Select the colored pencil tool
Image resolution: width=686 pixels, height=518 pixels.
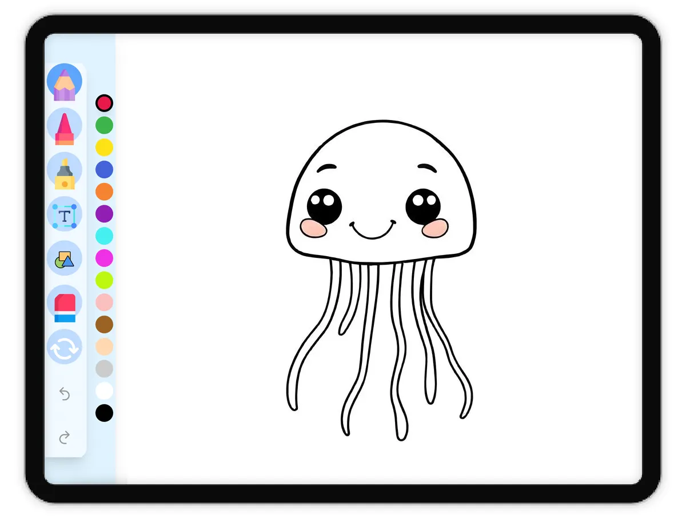point(65,82)
